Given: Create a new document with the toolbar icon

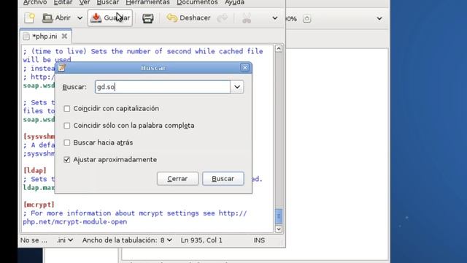Looking at the screenshot, I should 30,18.
